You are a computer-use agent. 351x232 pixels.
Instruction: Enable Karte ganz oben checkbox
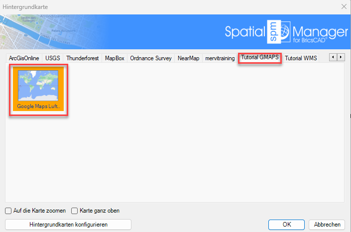pos(74,211)
